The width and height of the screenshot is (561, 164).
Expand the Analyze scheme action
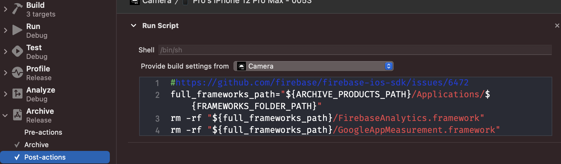pos(5,94)
